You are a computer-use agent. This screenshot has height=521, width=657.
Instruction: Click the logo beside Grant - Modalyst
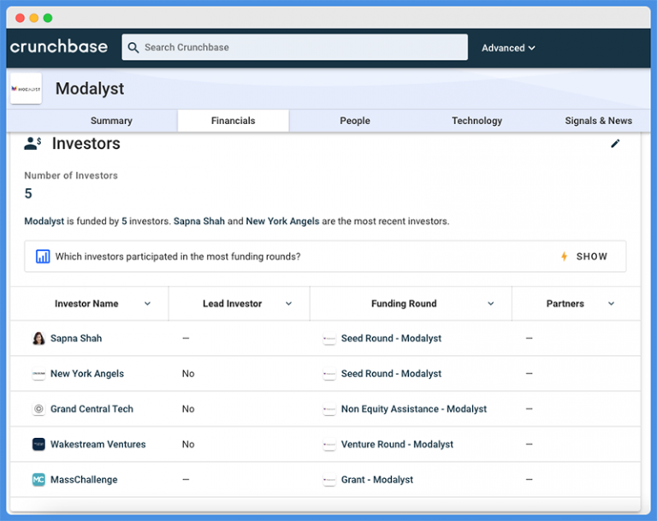pyautogui.click(x=329, y=479)
